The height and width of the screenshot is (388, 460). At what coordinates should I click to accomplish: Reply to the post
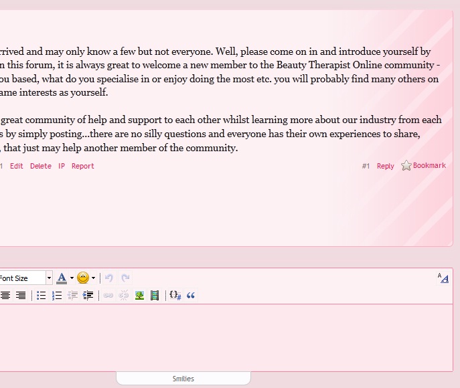tap(386, 166)
